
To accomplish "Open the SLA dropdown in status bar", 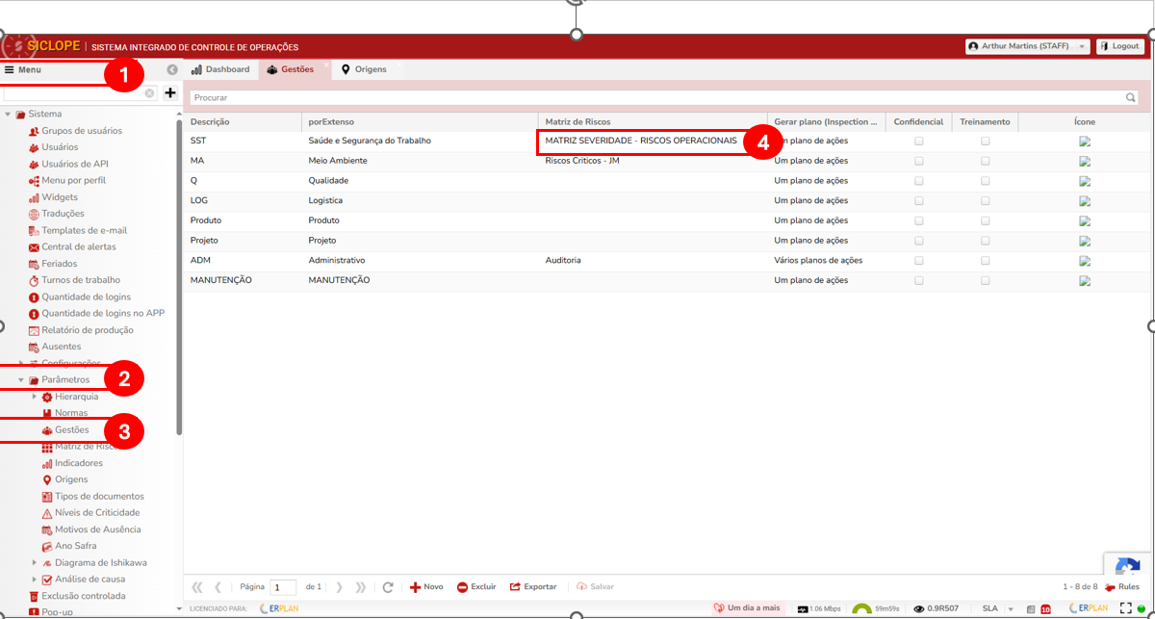I will [x=995, y=608].
